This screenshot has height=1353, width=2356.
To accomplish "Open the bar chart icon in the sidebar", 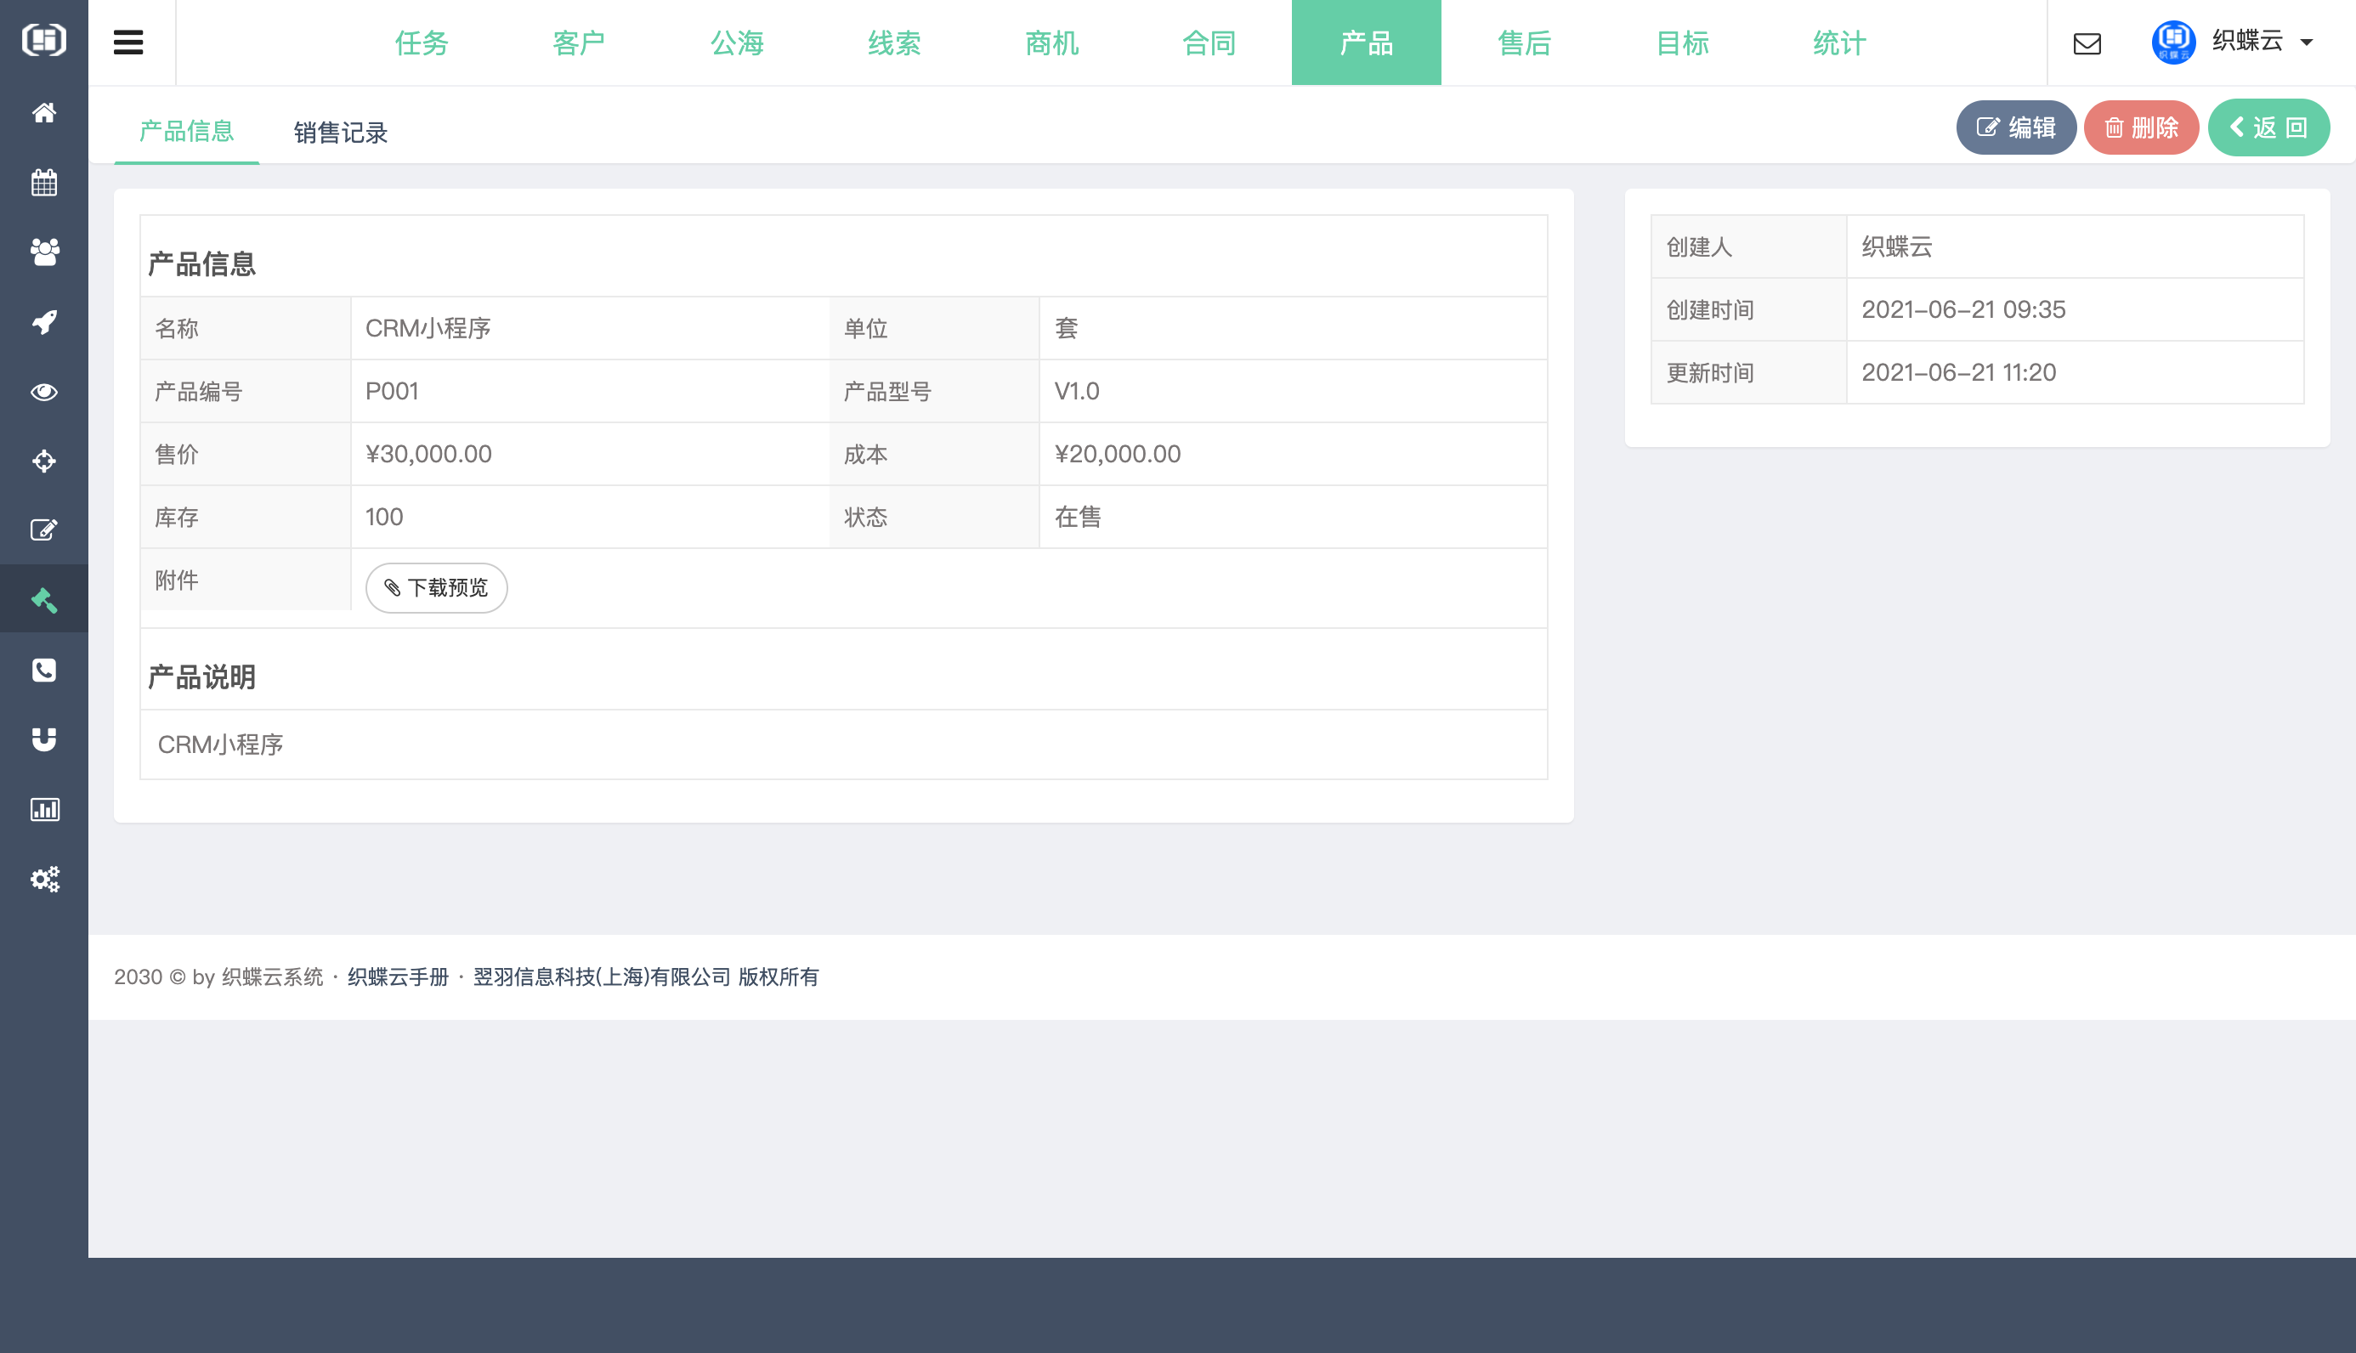I will (43, 808).
